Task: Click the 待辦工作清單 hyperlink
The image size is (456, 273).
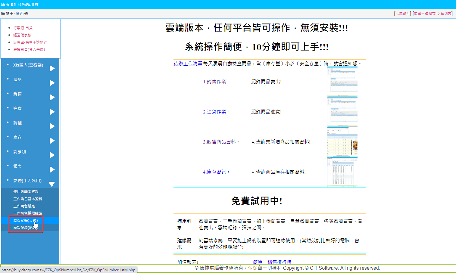Action: 188,64
